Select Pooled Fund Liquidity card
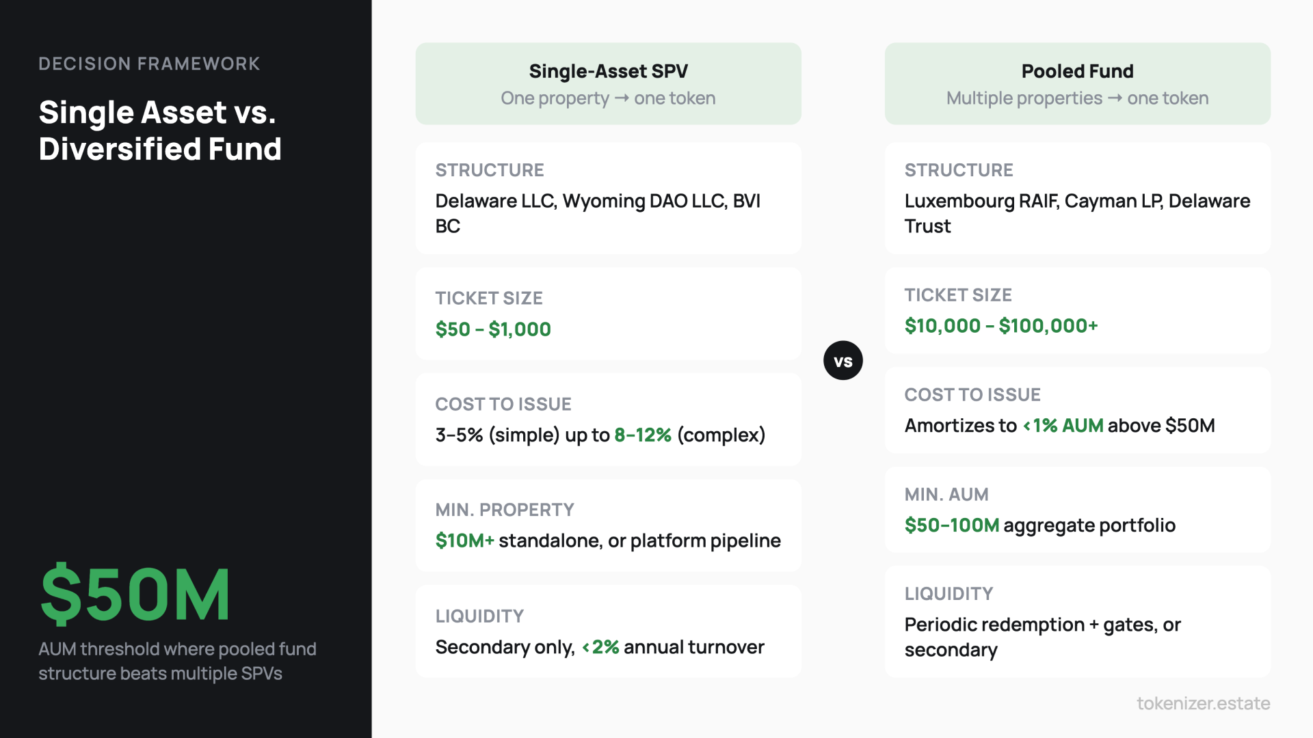Viewport: 1313px width, 738px height. [x=1077, y=621]
